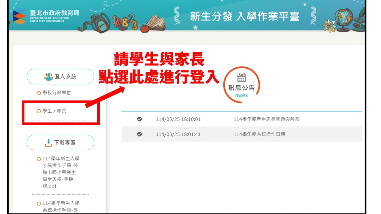Click the globe illustration in the header
Viewport: 381px width, 214px height.
point(343,18)
